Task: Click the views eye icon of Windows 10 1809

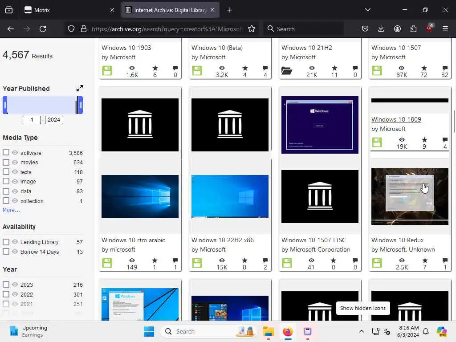Action: [402, 140]
